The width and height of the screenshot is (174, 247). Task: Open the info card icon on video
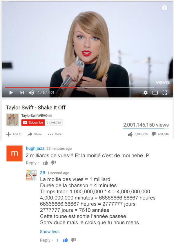tap(165, 8)
